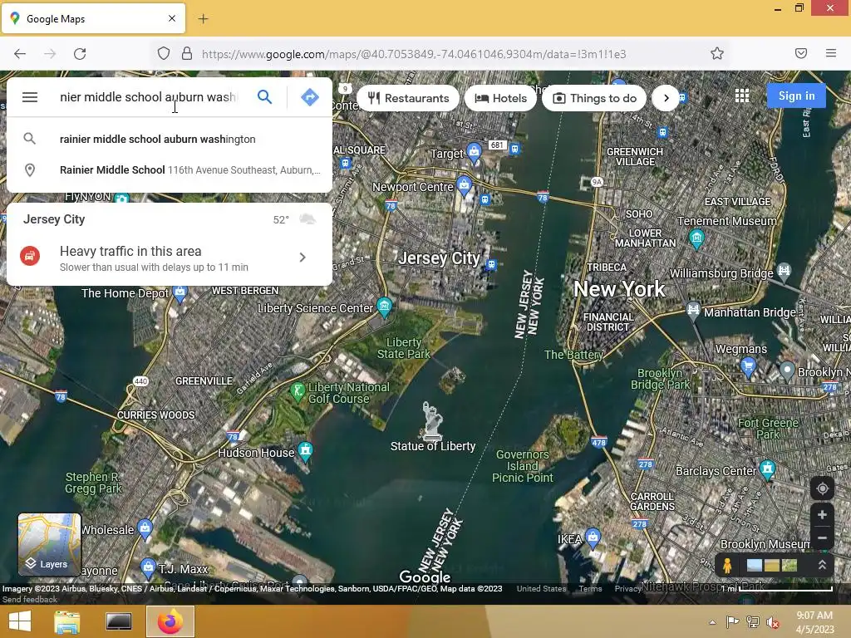This screenshot has height=638, width=851.
Task: Save the page to Pocket
Action: click(x=800, y=53)
